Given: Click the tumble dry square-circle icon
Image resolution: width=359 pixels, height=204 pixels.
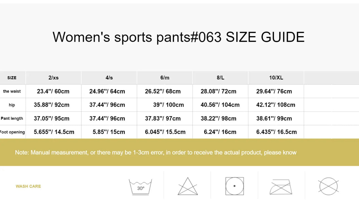Looking at the screenshot, I should click(235, 186).
